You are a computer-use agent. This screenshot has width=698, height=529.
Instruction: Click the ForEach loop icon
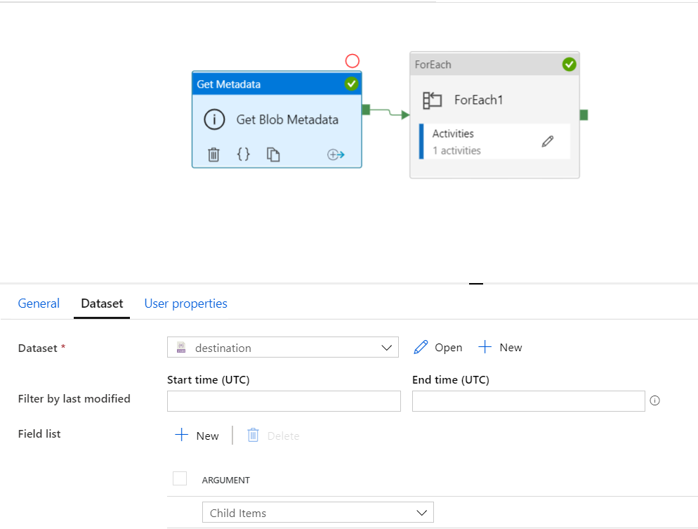[x=432, y=100]
